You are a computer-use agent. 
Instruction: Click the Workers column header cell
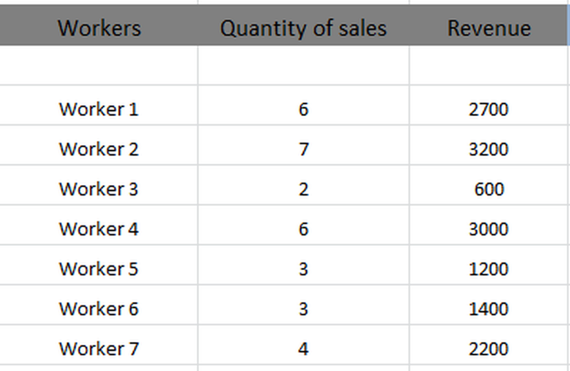[99, 28]
